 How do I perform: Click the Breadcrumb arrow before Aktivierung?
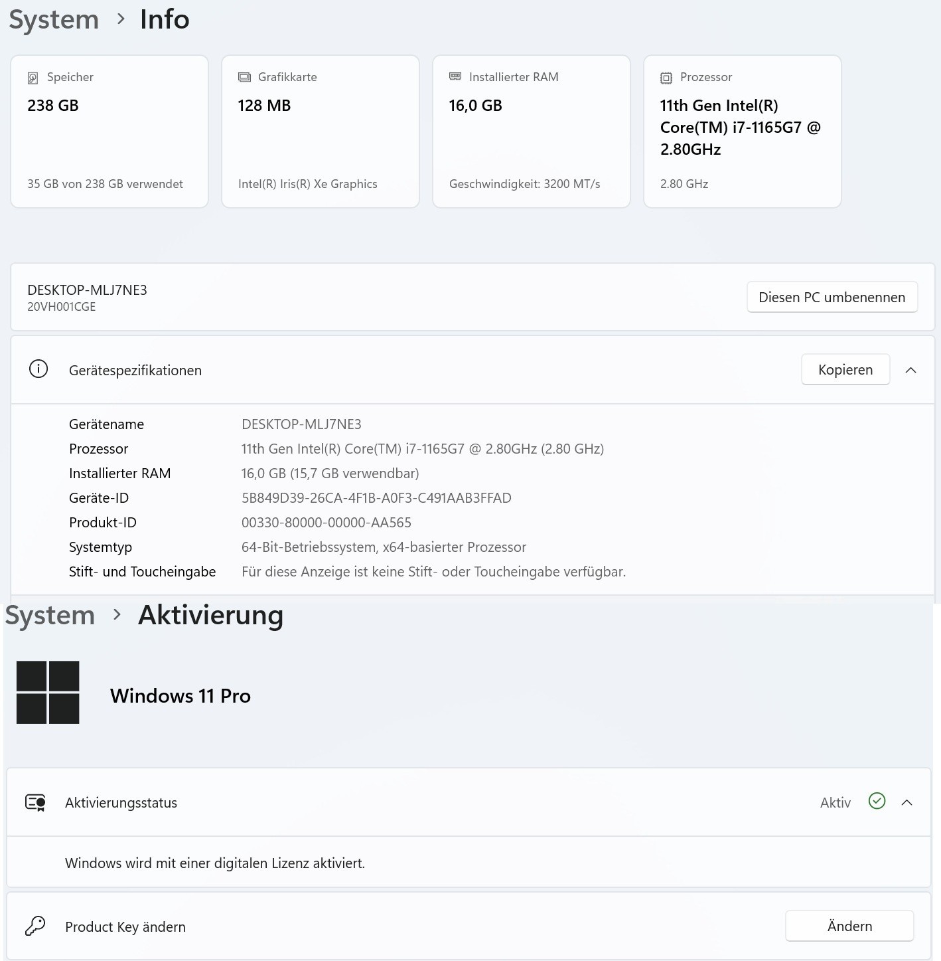[117, 614]
